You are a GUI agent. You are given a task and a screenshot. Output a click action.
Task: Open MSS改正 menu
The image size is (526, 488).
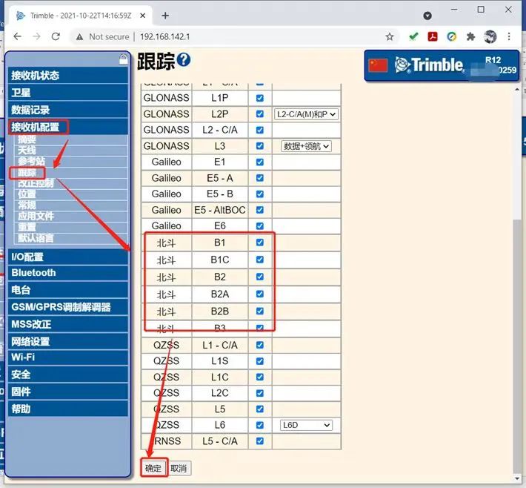click(68, 324)
